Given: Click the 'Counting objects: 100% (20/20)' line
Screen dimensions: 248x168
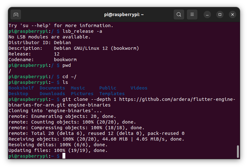Looking at the screenshot, I should 72,122.
